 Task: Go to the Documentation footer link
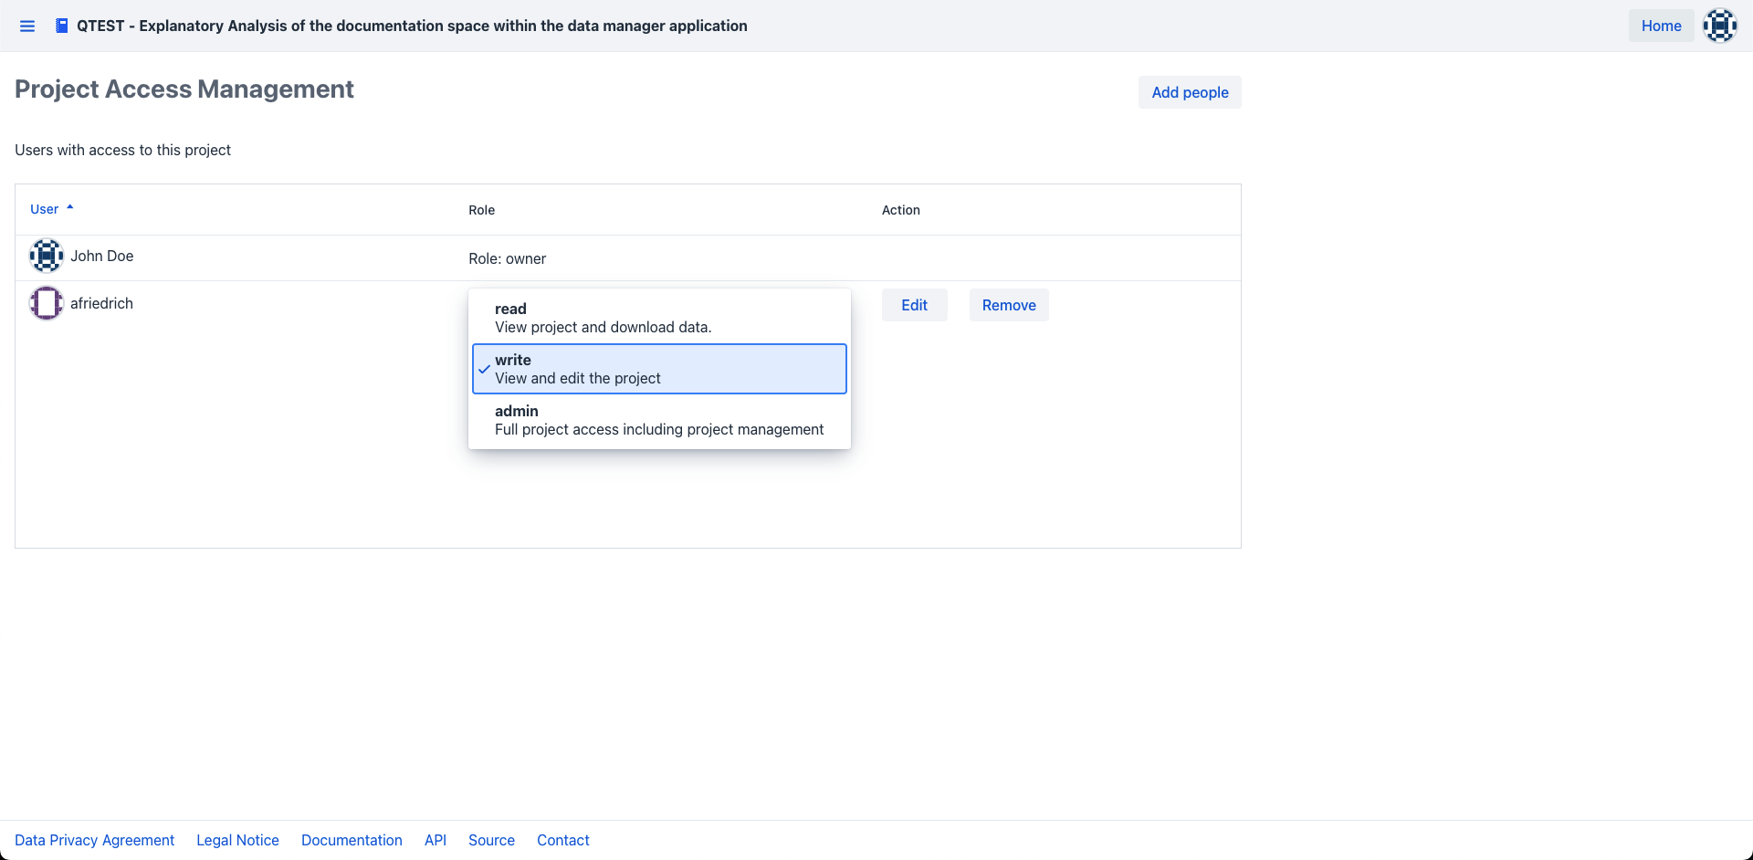[x=352, y=840]
